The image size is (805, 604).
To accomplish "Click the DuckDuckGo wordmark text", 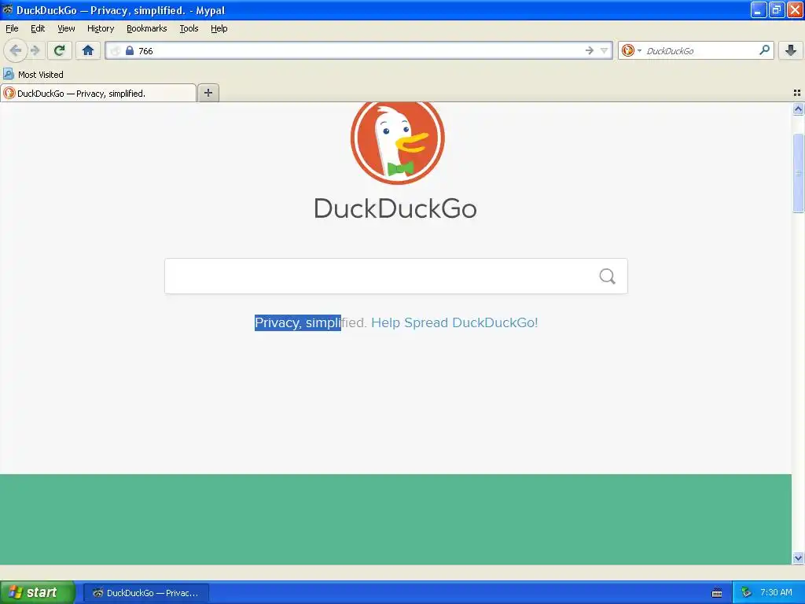I will coord(395,208).
